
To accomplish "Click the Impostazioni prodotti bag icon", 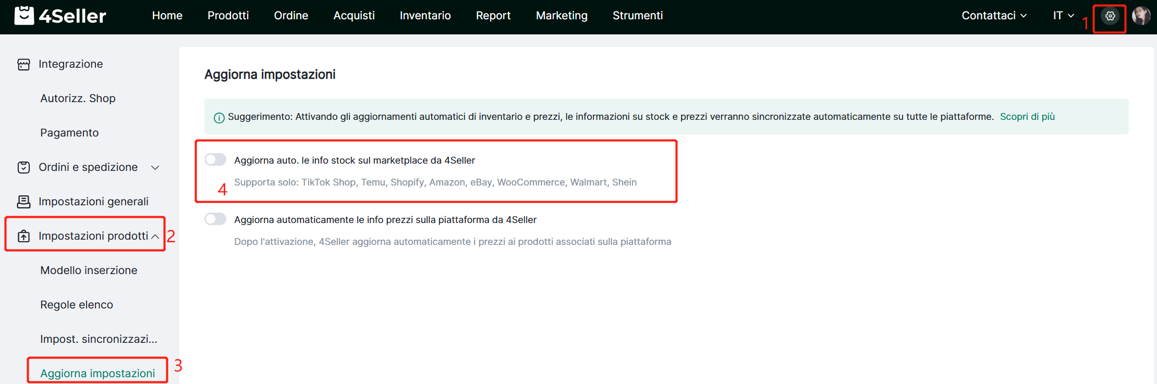I will 23,236.
